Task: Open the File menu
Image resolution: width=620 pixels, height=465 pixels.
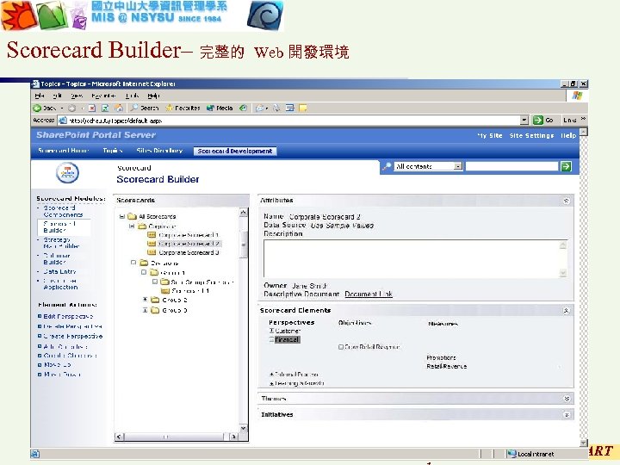Action: (40, 96)
